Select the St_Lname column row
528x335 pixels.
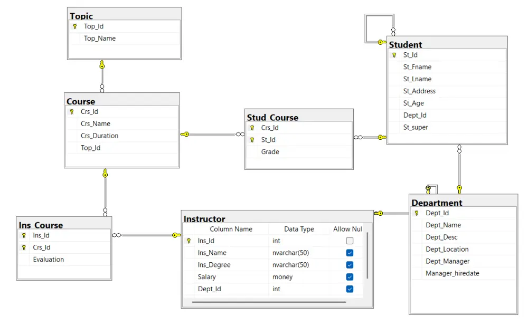(x=447, y=79)
